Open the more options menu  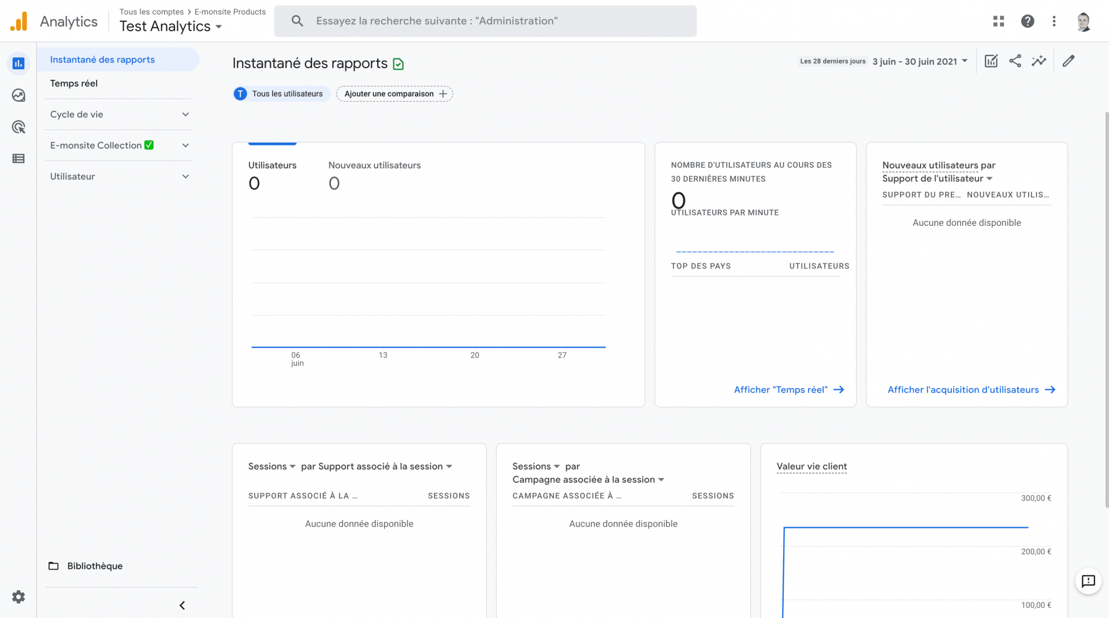pos(1054,21)
